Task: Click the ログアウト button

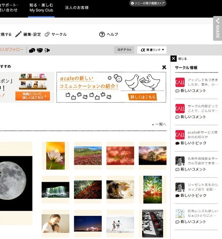Action: (124, 50)
